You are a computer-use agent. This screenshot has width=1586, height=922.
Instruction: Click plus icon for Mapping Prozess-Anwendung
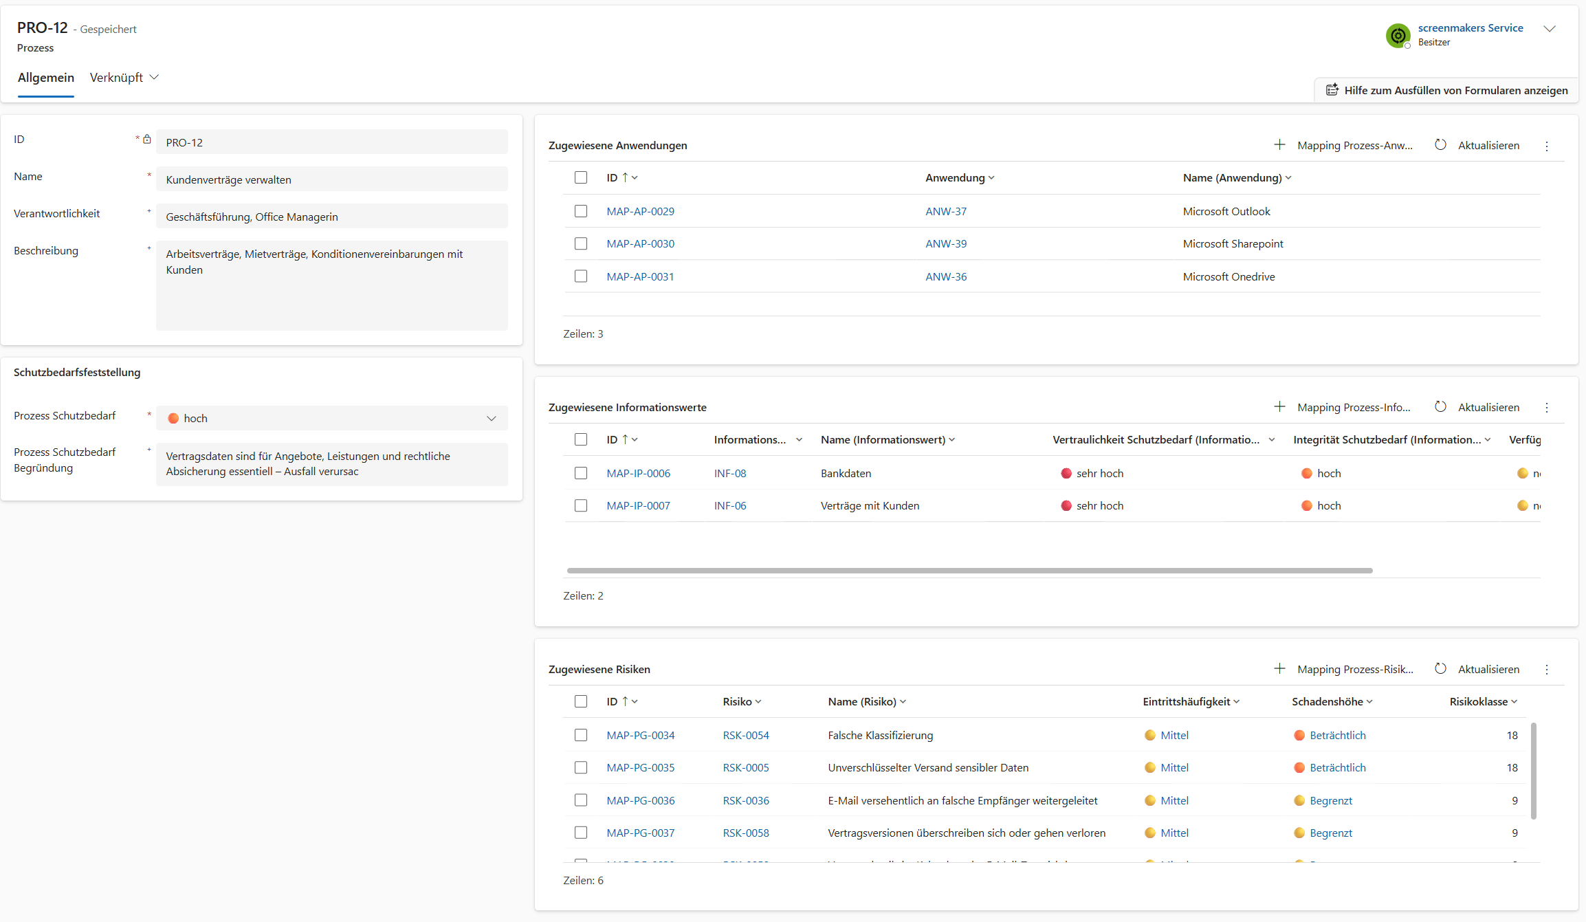[x=1279, y=145]
